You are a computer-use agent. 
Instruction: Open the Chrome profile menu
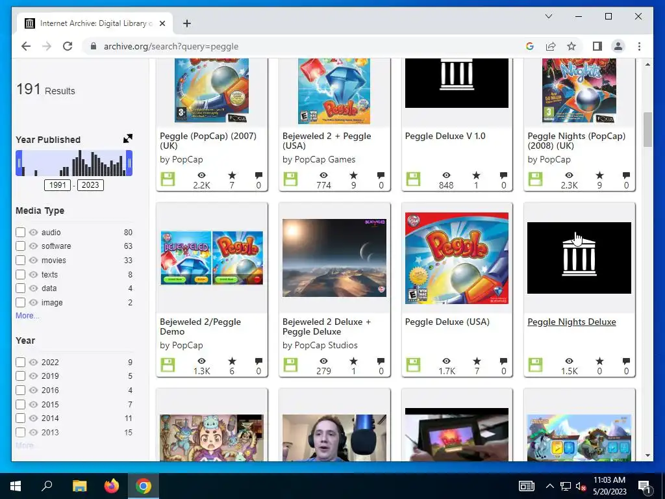pos(618,46)
